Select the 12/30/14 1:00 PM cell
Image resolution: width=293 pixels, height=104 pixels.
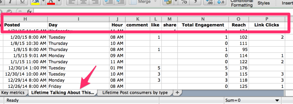click(x=25, y=68)
